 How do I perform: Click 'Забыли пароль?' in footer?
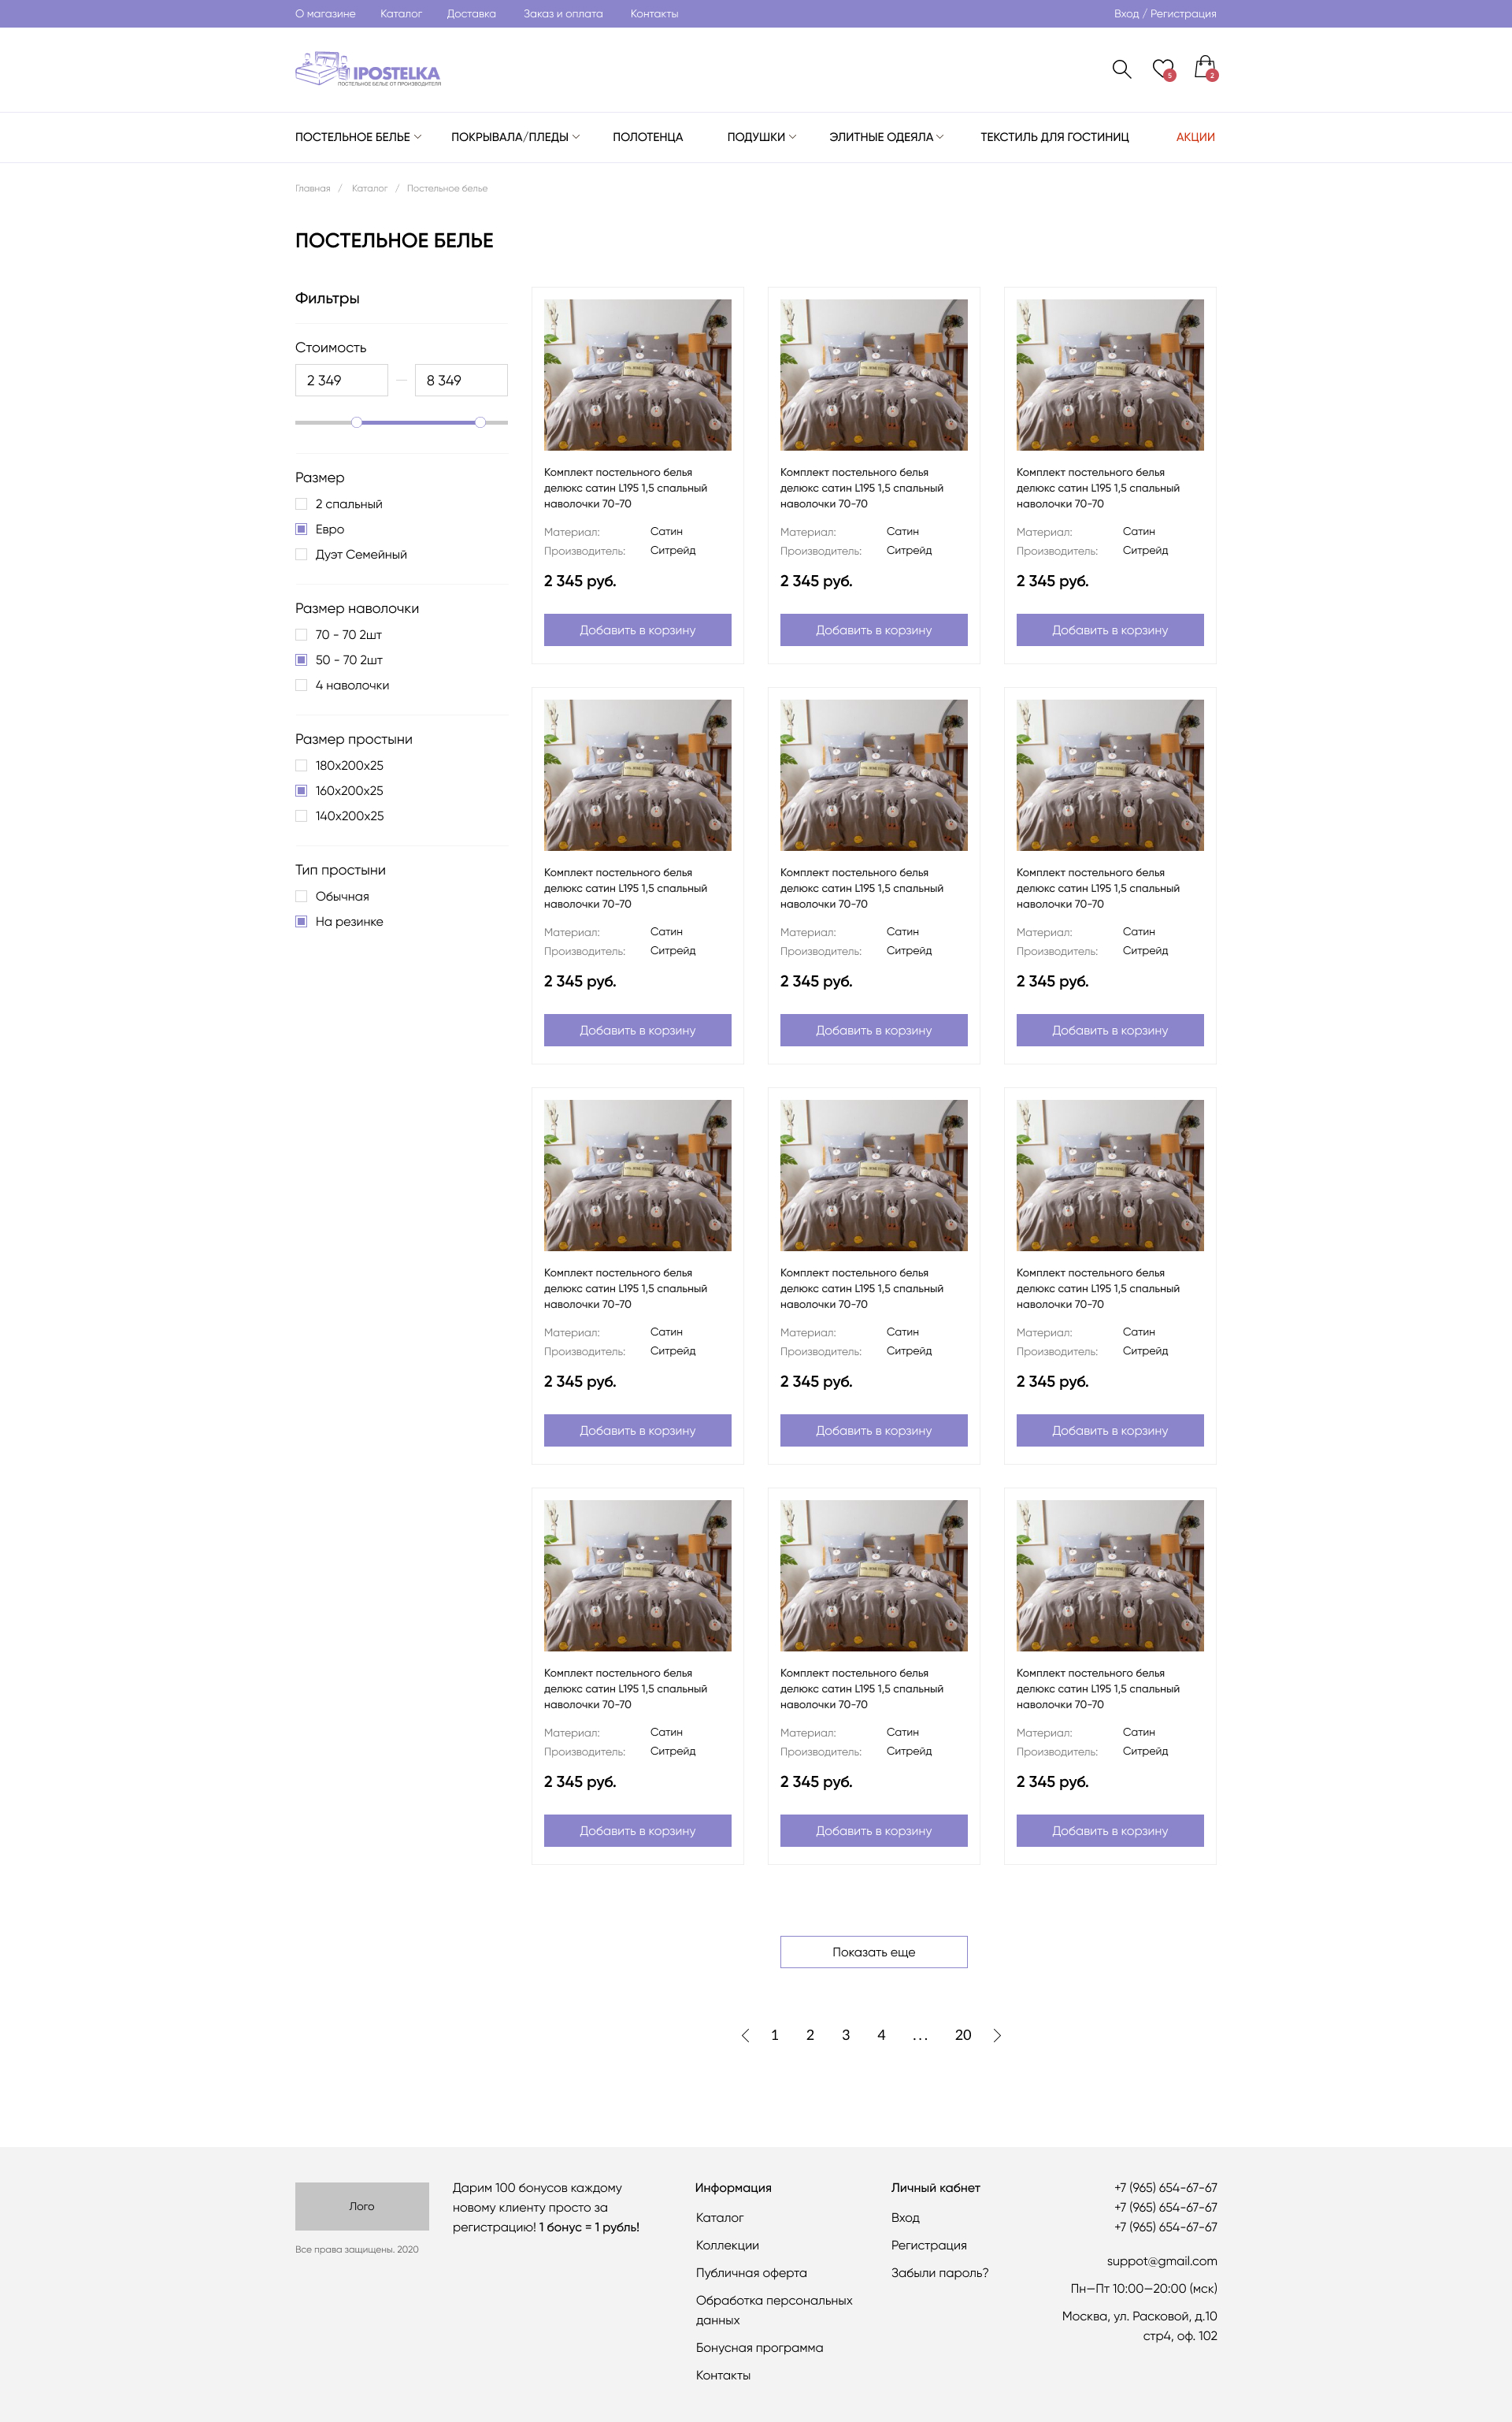[940, 2273]
